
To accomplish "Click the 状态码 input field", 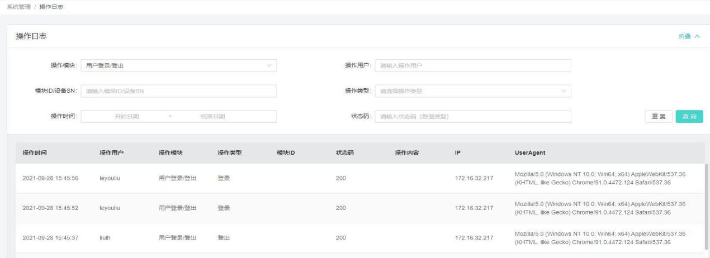I will pos(472,116).
